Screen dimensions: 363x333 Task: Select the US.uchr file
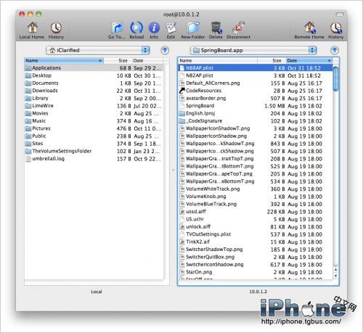256,219
